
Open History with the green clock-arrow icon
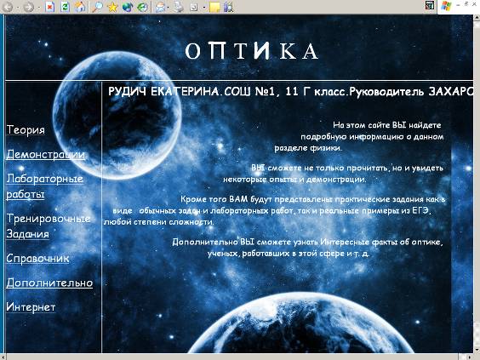[x=143, y=7]
